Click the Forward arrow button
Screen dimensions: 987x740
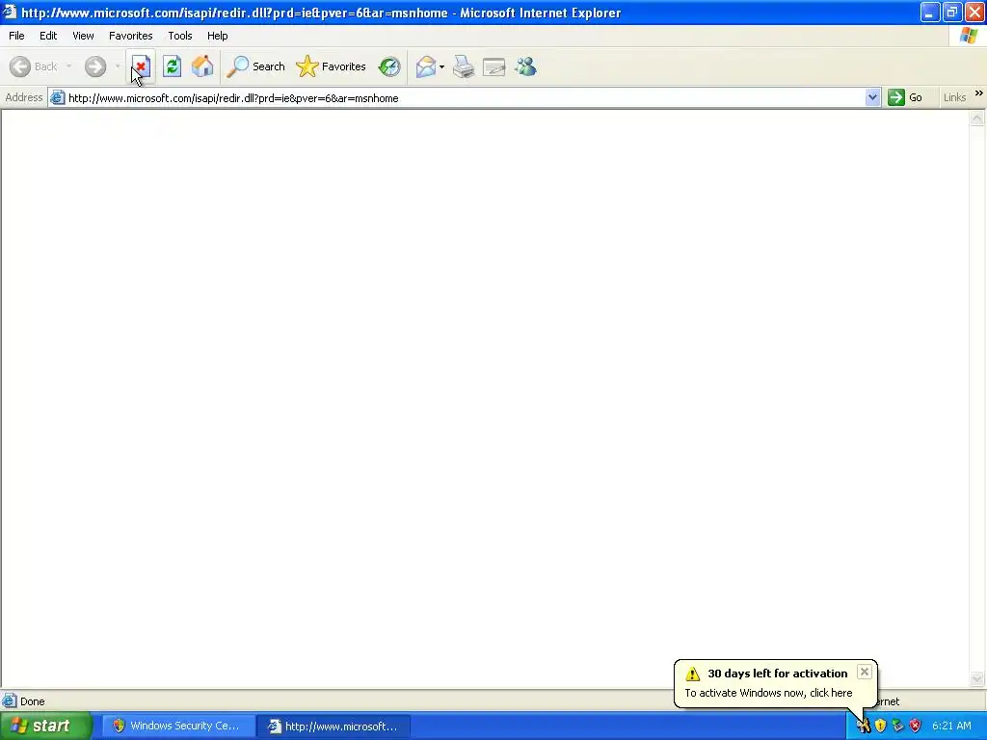click(x=95, y=66)
